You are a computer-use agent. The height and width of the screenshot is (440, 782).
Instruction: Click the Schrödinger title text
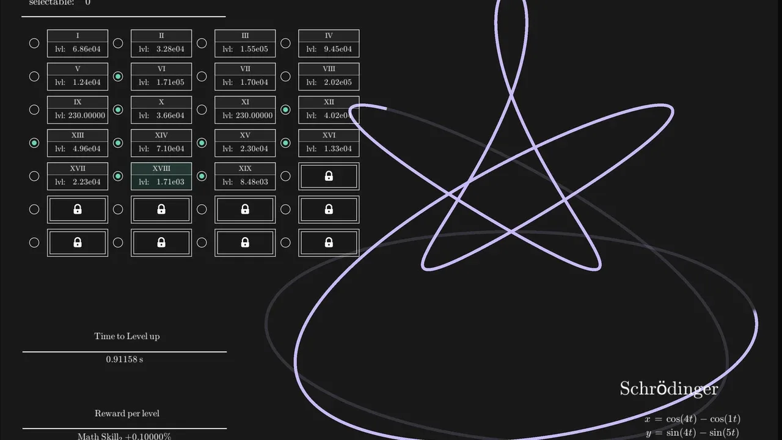pyautogui.click(x=669, y=388)
